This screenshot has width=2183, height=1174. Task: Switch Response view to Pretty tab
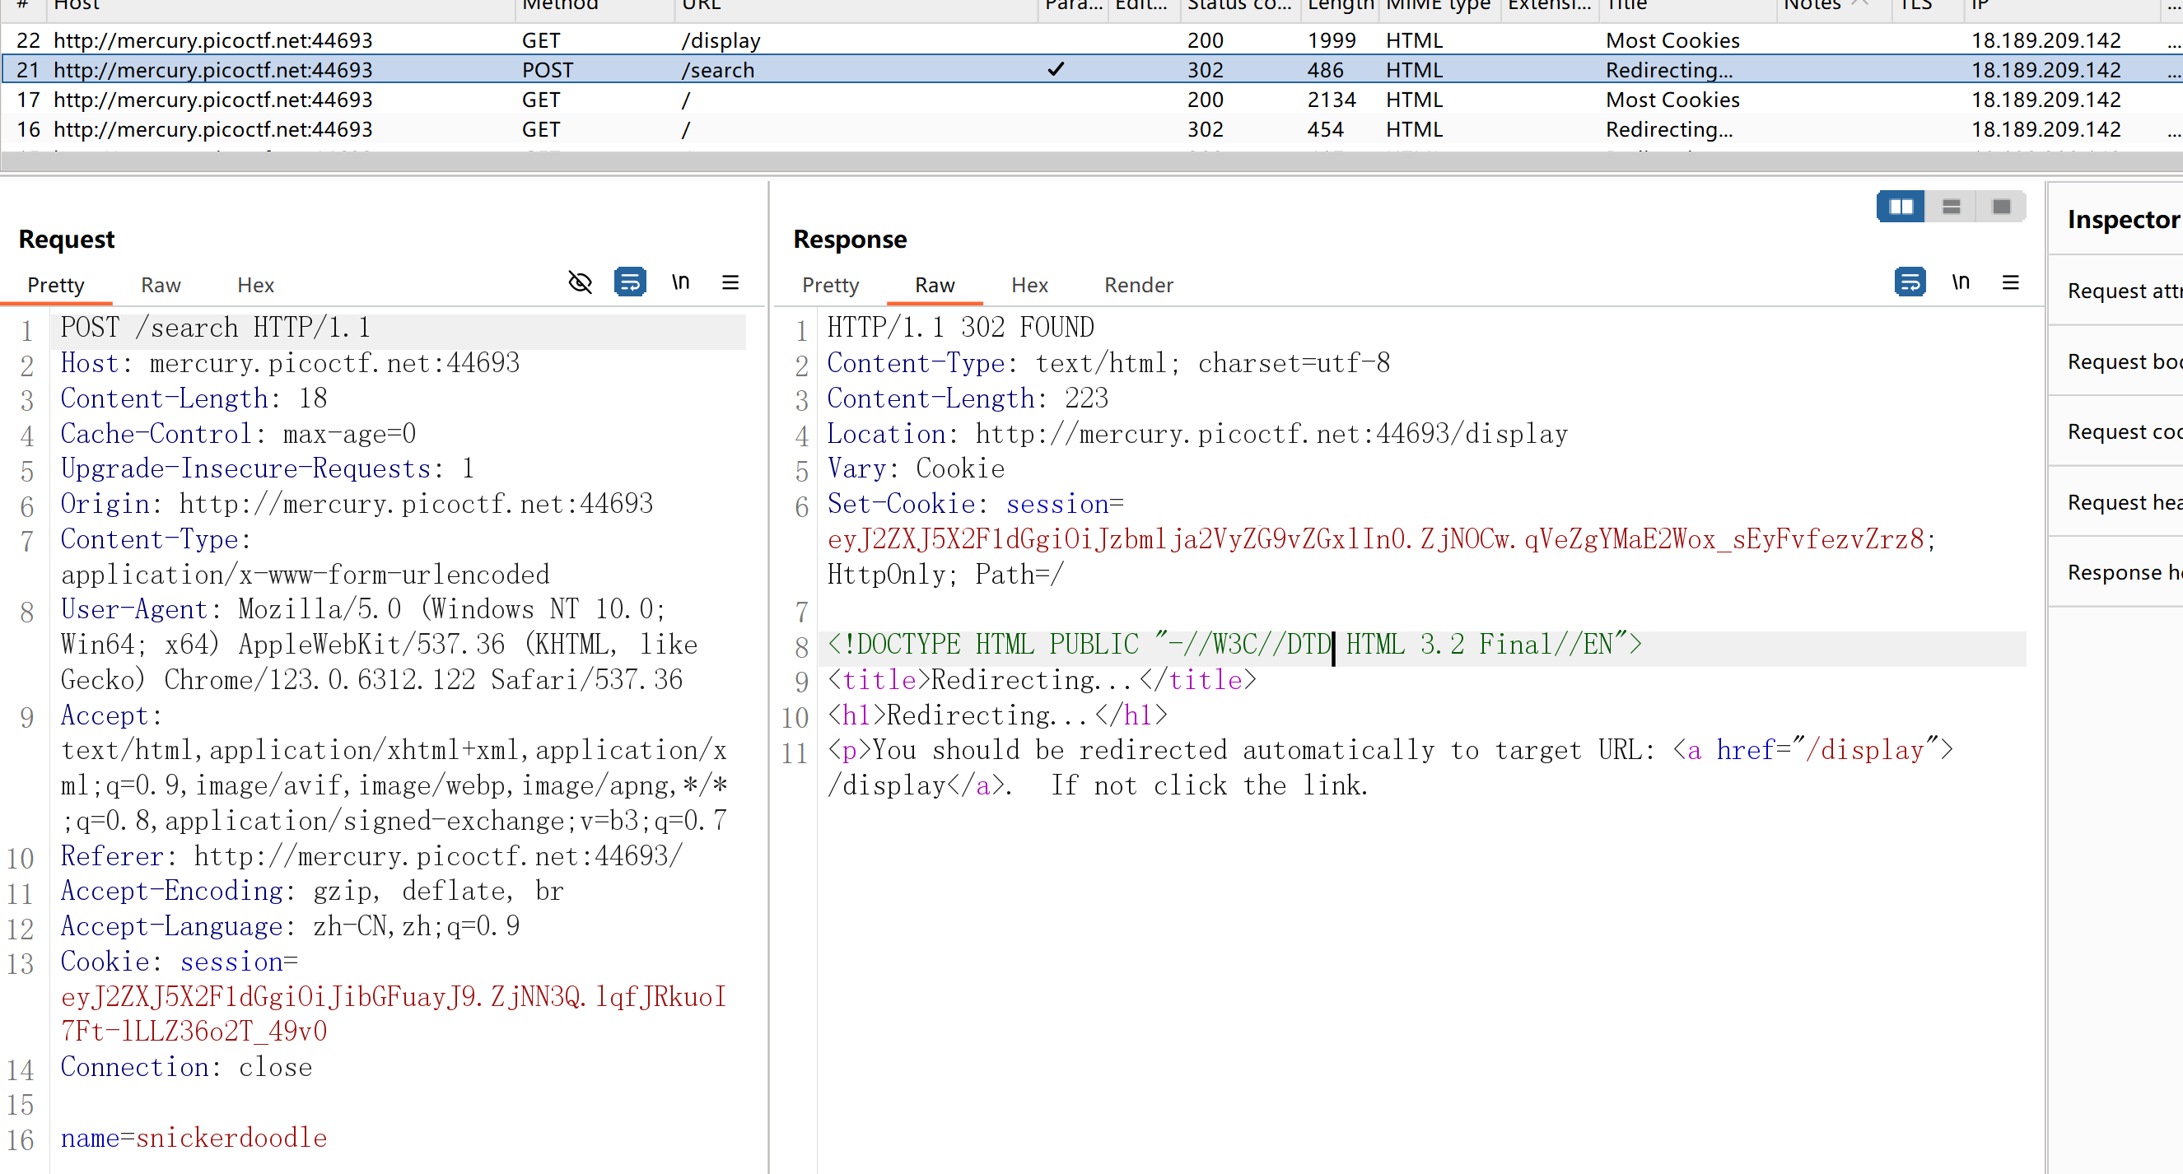pos(831,286)
